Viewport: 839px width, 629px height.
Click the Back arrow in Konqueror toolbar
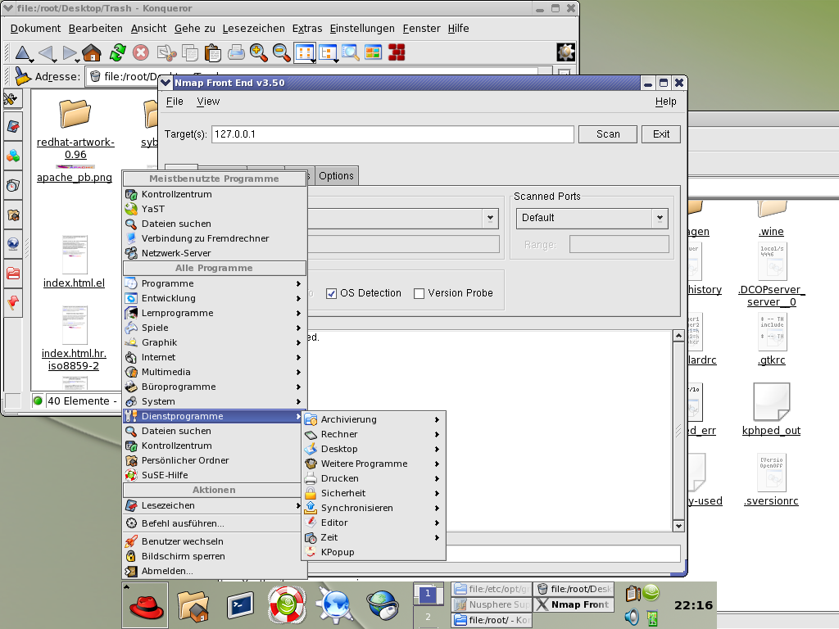(48, 53)
